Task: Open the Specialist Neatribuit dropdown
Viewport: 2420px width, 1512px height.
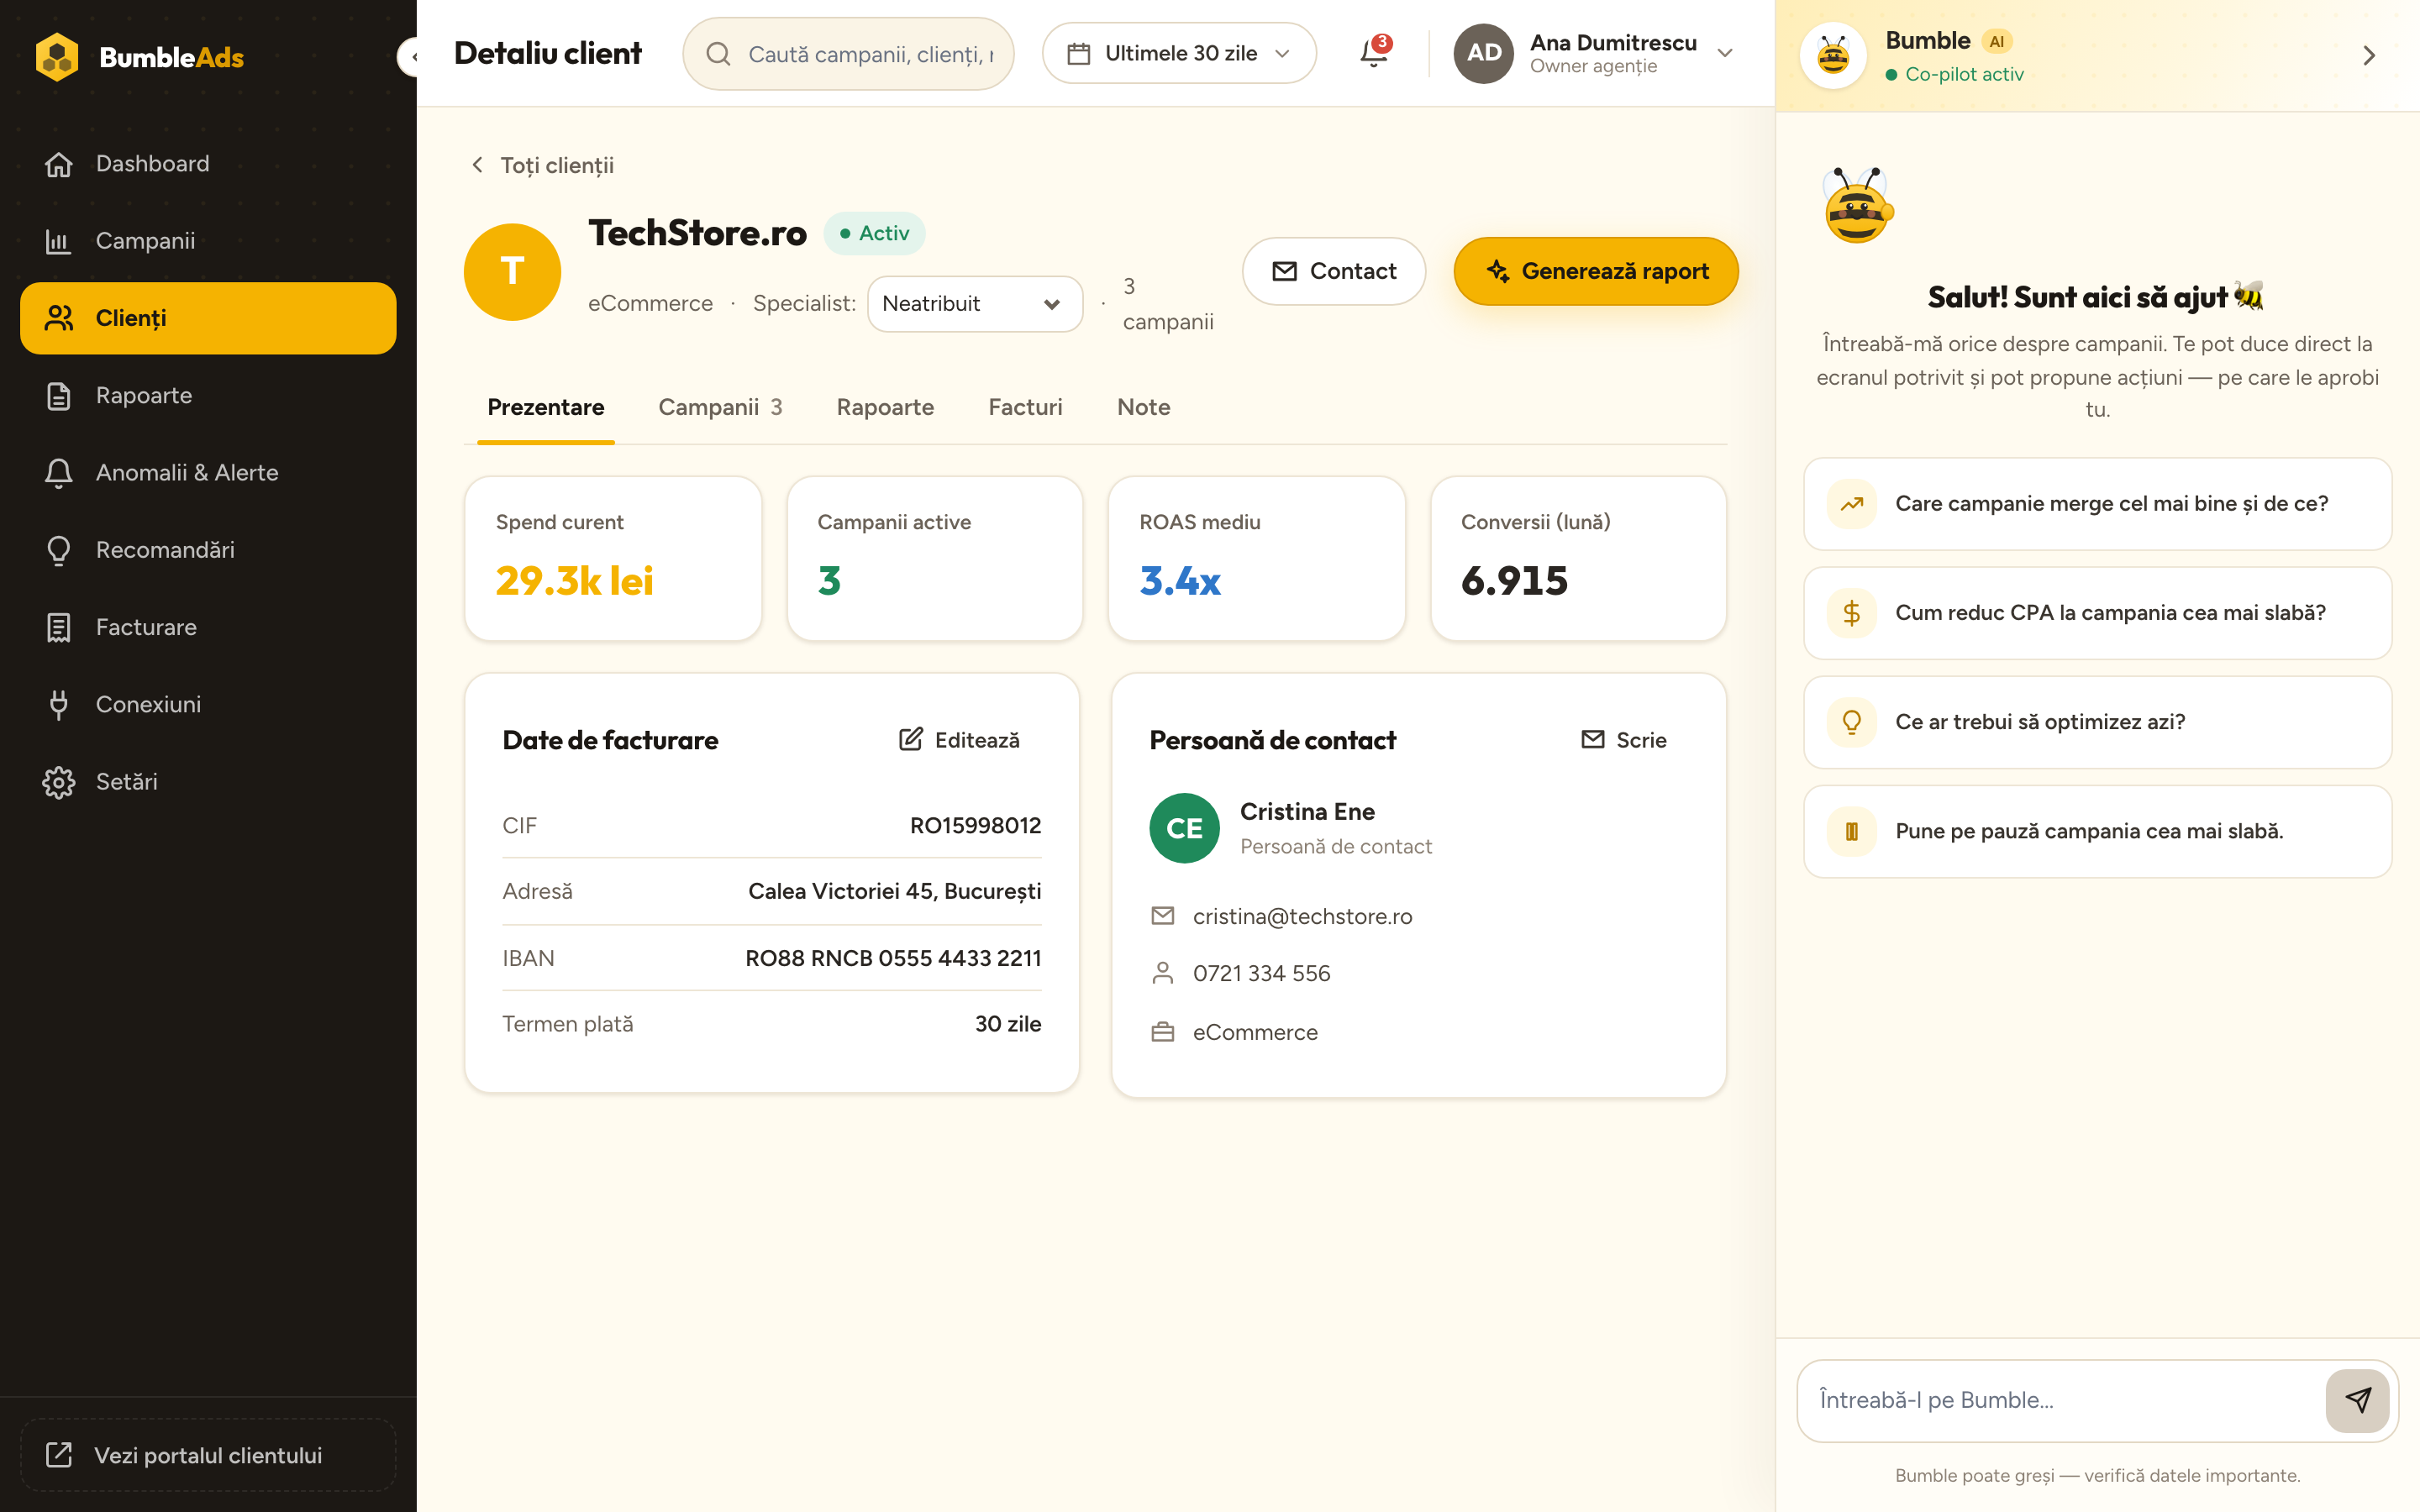Action: (974, 303)
